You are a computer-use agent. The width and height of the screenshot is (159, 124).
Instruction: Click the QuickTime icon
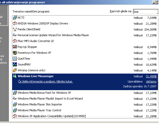[x=15, y=59]
